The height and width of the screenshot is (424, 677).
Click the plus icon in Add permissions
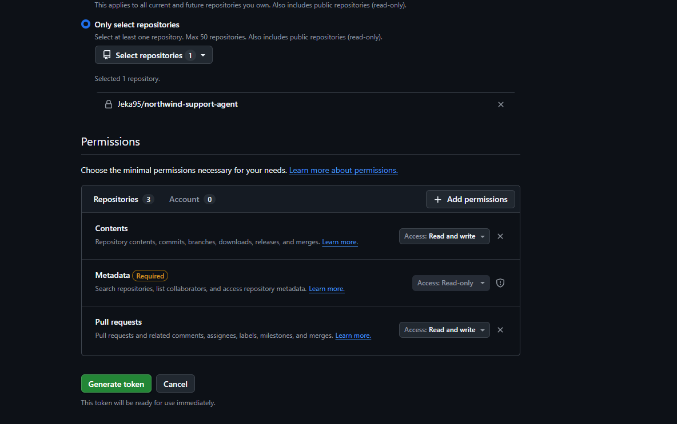tap(438, 200)
